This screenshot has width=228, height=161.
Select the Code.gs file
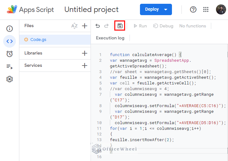click(38, 40)
